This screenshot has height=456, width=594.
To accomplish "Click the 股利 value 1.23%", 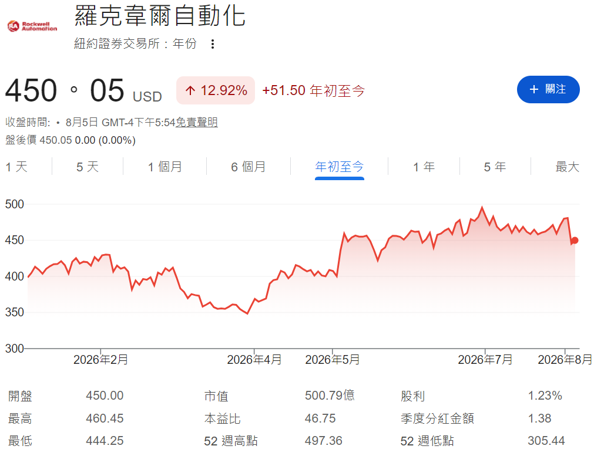I will pyautogui.click(x=545, y=396).
